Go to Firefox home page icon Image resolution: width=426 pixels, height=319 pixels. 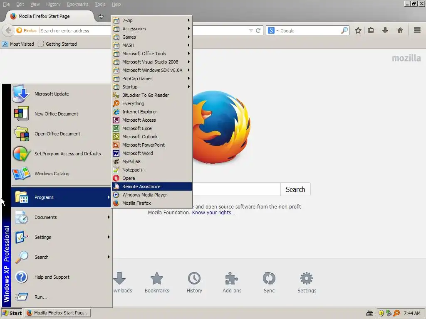[400, 30]
